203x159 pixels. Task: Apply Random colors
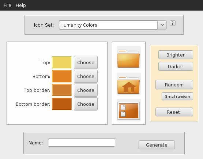pos(174,85)
